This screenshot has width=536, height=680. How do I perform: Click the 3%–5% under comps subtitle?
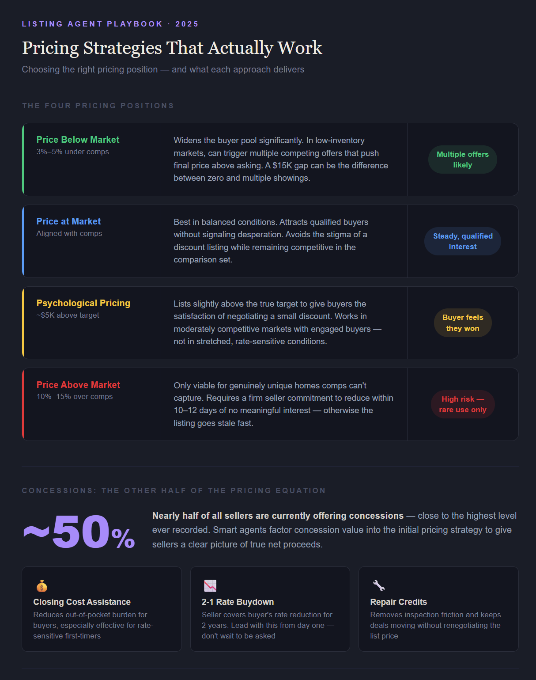coord(72,152)
